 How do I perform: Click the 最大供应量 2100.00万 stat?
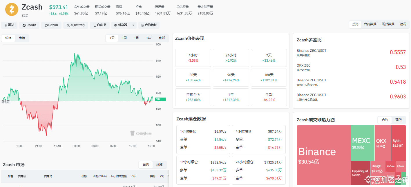pyautogui.click(x=205, y=10)
